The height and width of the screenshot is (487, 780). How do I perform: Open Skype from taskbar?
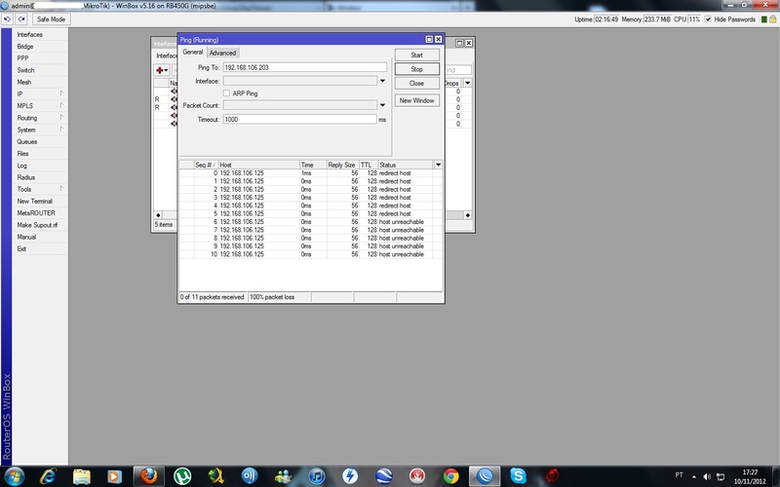coord(518,476)
